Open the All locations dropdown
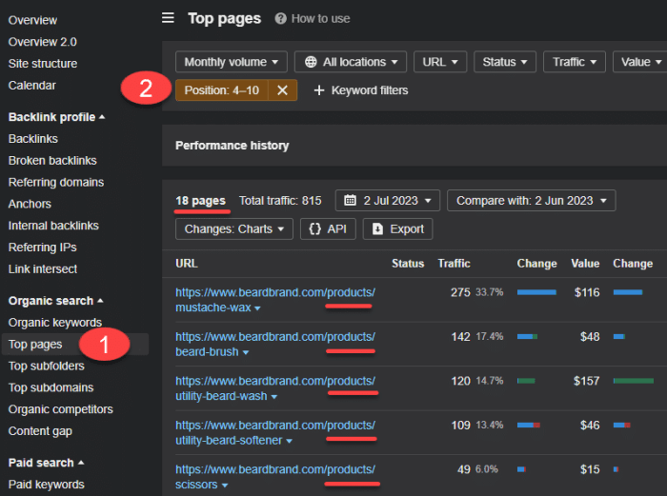The image size is (667, 496). (351, 62)
